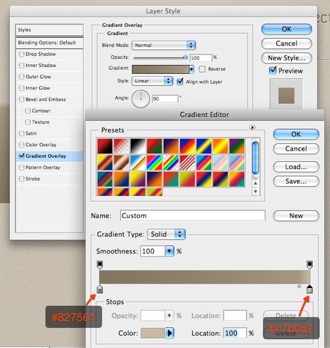This screenshot has width=330, height=348.
Task: Open the Smoothness percentage dropdown arrow
Action: point(169,251)
